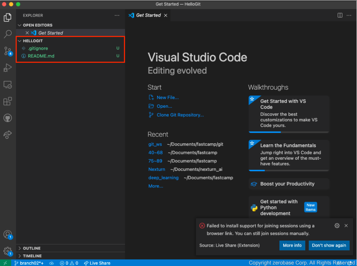The image size is (357, 266).
Task: Dismiss the Live Share error notification
Action: coord(346,226)
